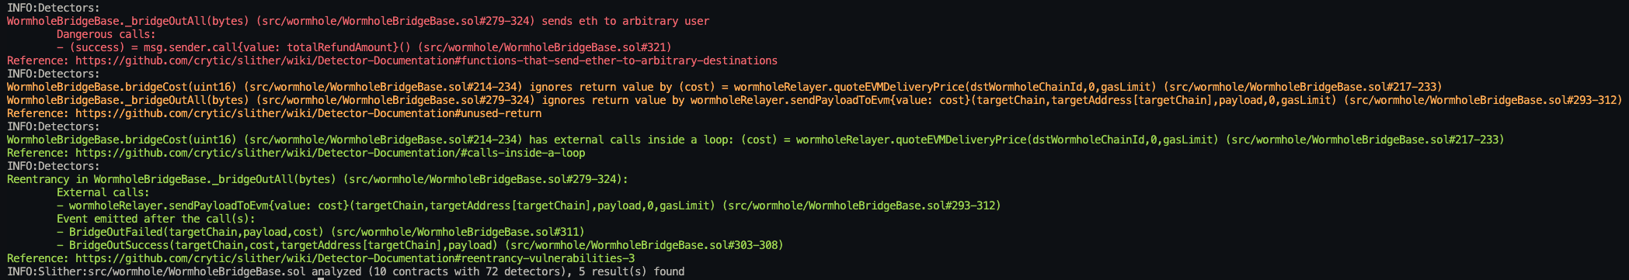Click 'Event emitted after the call(s):' label
This screenshot has height=280, width=1629.
pyautogui.click(x=155, y=219)
